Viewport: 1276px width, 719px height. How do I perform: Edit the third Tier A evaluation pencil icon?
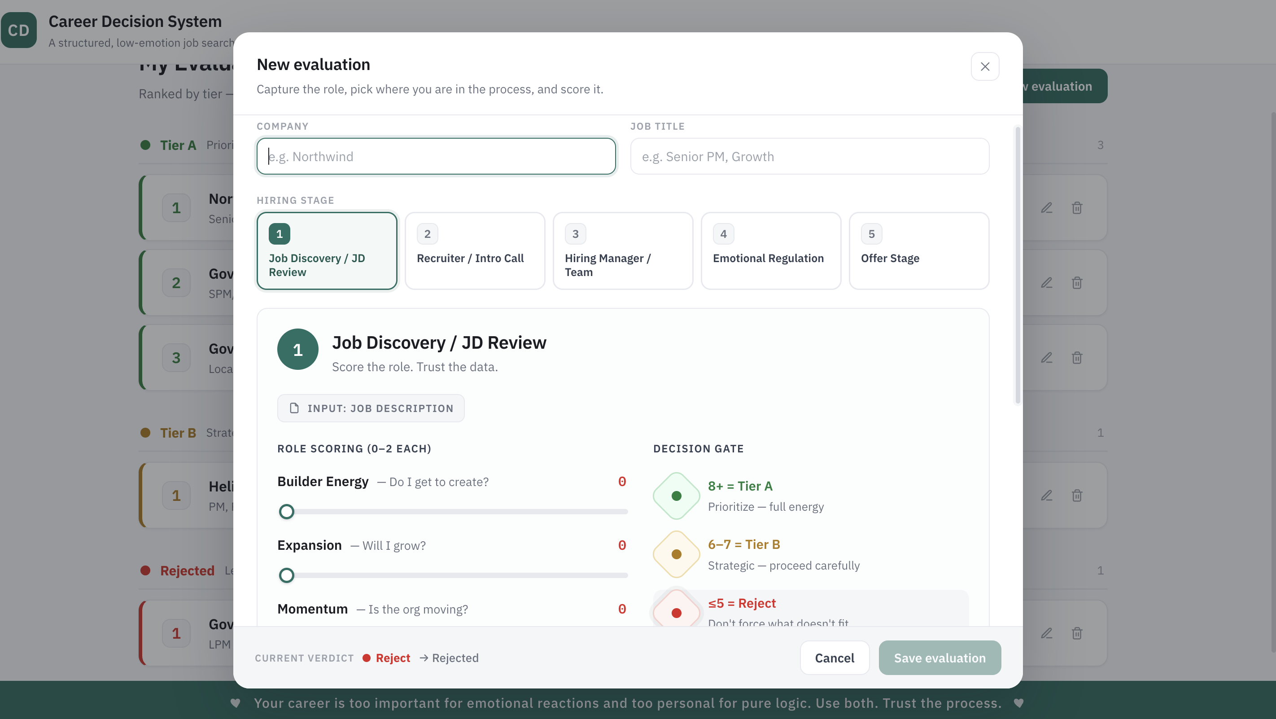click(x=1046, y=358)
